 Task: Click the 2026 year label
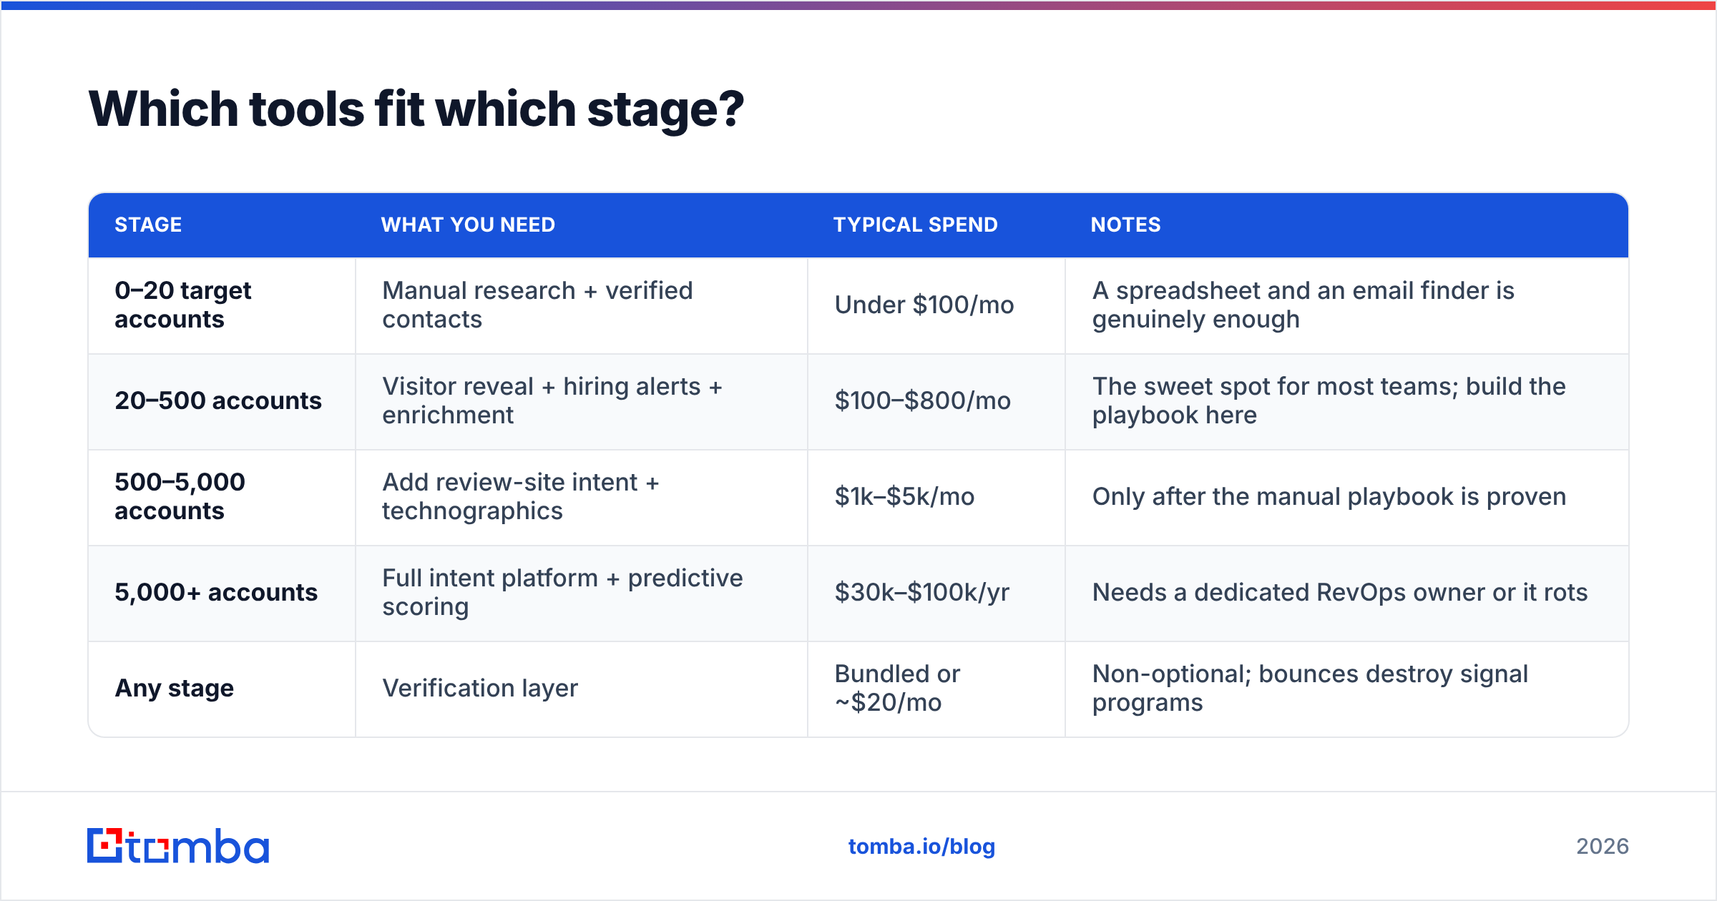[1603, 847]
